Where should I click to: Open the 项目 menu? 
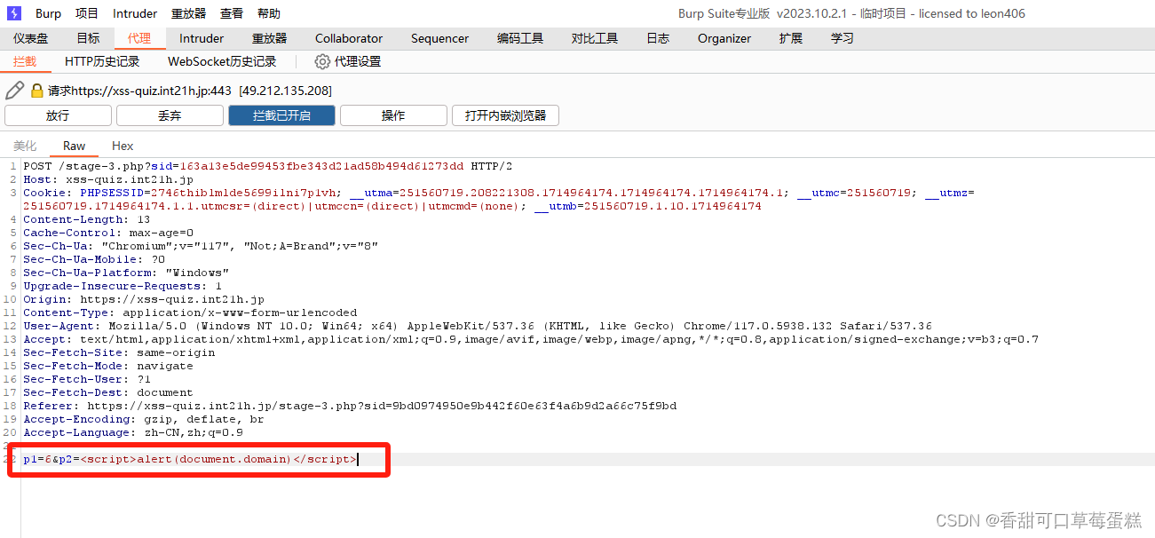pyautogui.click(x=86, y=12)
